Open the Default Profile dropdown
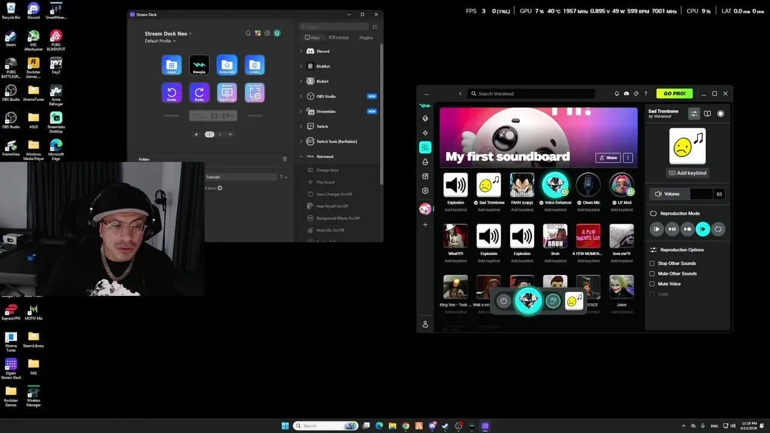Screen dimensions: 770x433 (x=160, y=41)
